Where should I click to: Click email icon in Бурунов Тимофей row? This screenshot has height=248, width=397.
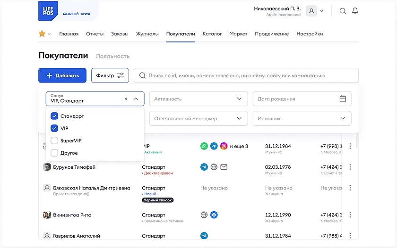click(224, 167)
